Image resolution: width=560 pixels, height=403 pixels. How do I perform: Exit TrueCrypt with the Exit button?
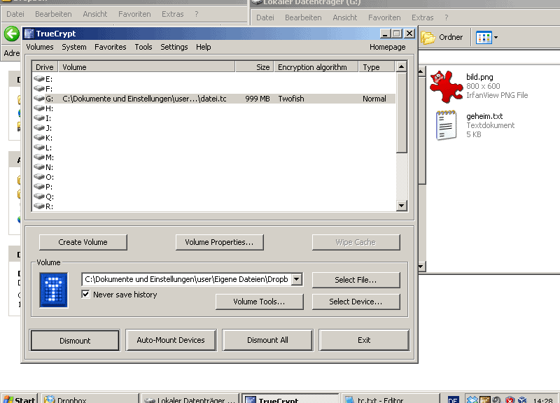pos(364,340)
